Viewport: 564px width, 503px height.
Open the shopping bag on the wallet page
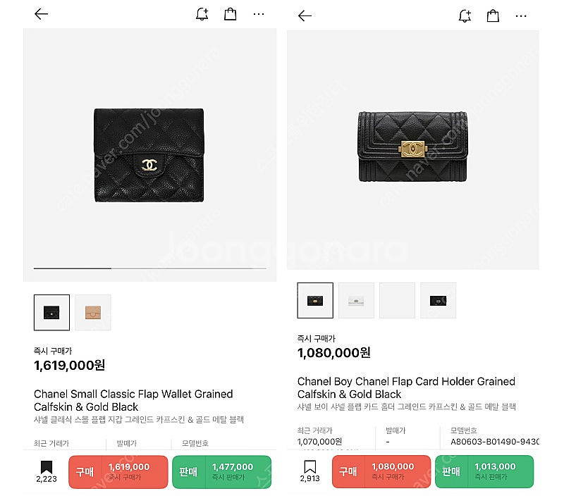point(231,14)
